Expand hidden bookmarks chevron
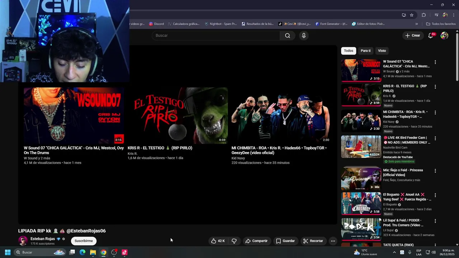459x258 pixels. (x=416, y=24)
